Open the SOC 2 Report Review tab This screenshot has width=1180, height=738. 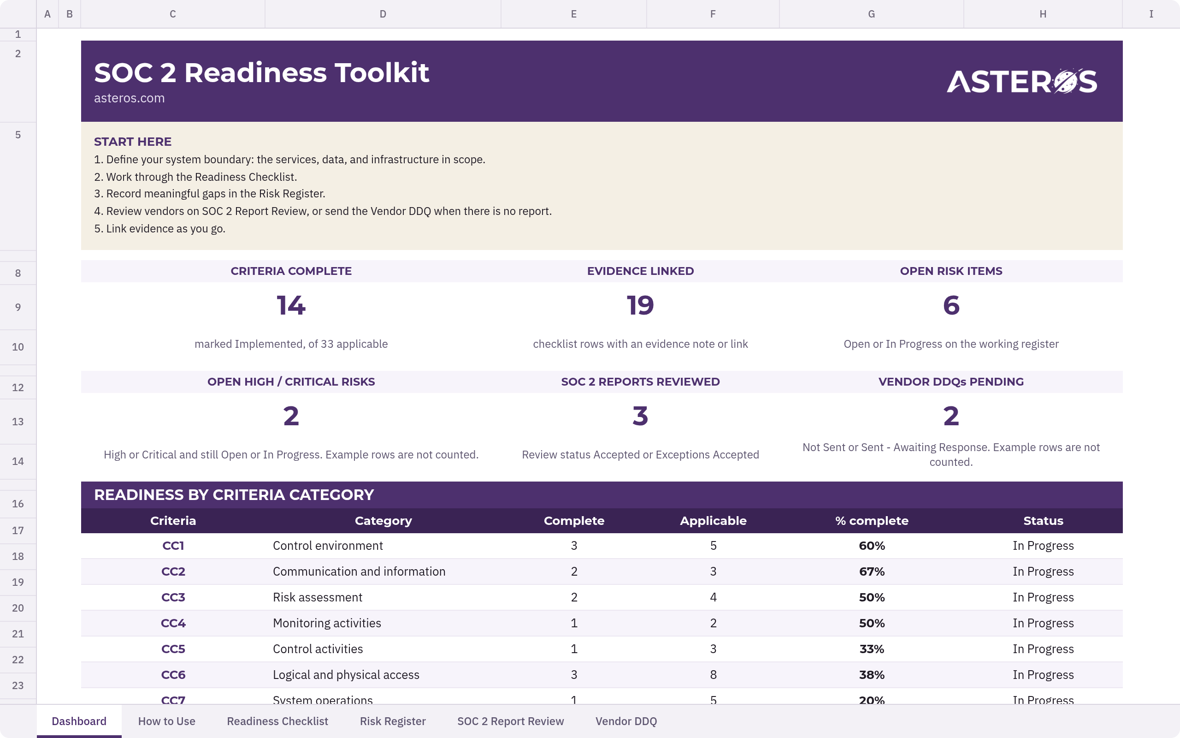tap(511, 721)
